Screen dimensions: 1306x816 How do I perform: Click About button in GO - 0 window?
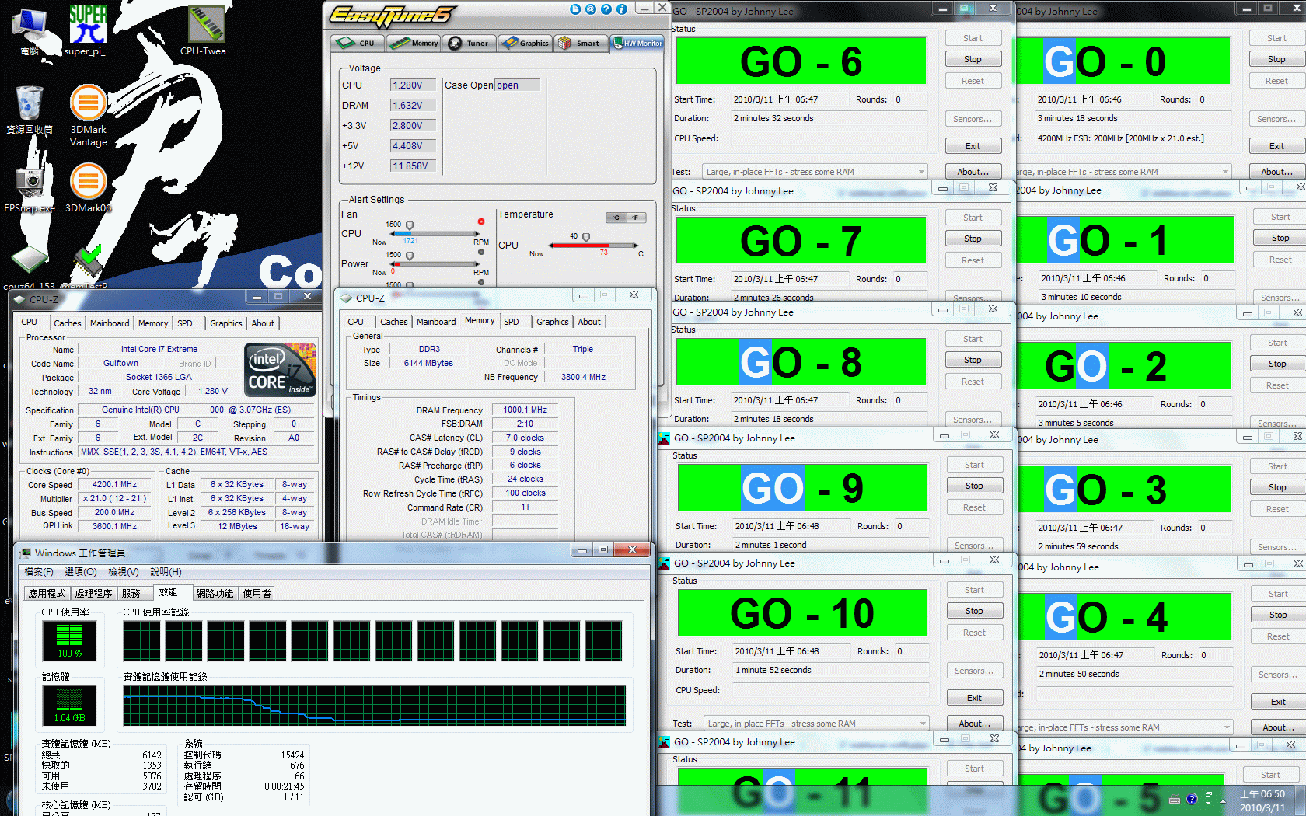click(x=1276, y=172)
